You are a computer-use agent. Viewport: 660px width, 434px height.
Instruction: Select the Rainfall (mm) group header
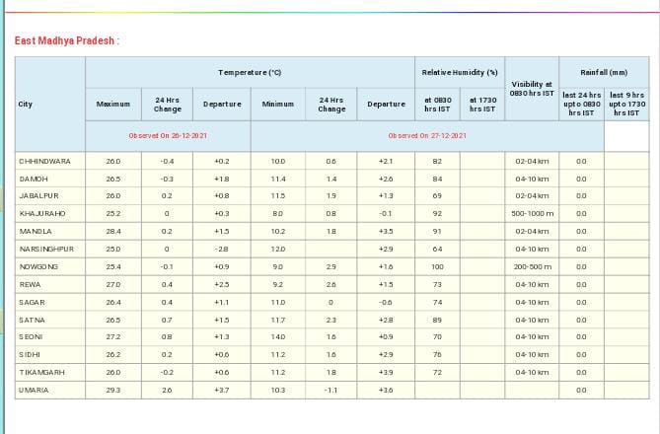(x=604, y=72)
